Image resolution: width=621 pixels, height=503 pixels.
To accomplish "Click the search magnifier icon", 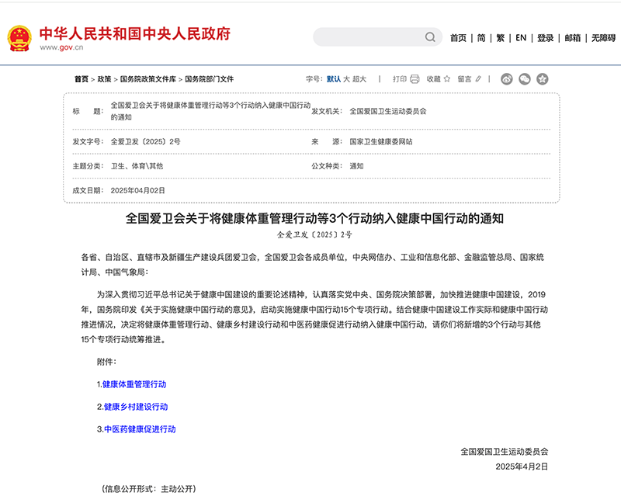I will 430,37.
